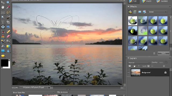Select the Horizontal Type tool

(3, 22)
